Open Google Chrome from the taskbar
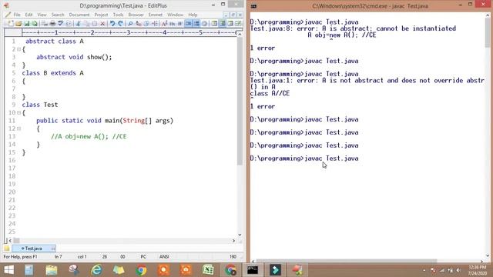The image size is (493, 277). coord(141,270)
